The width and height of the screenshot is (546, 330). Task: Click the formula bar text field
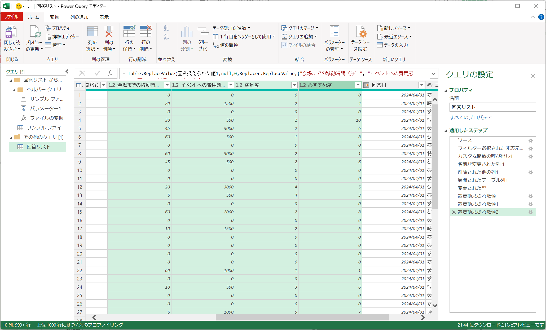point(274,73)
